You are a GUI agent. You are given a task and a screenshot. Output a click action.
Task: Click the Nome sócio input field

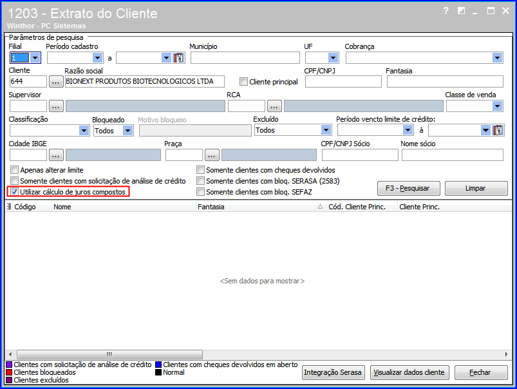(x=453, y=155)
